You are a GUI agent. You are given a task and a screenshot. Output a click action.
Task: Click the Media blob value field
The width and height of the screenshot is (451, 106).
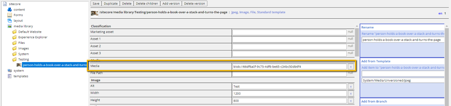(290, 67)
